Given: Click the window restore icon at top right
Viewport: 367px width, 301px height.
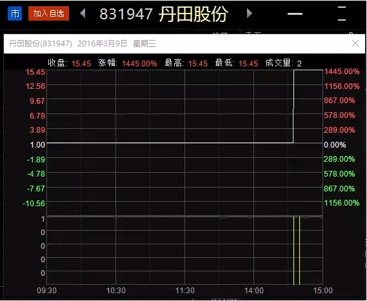Looking at the screenshot, I should [x=342, y=14].
